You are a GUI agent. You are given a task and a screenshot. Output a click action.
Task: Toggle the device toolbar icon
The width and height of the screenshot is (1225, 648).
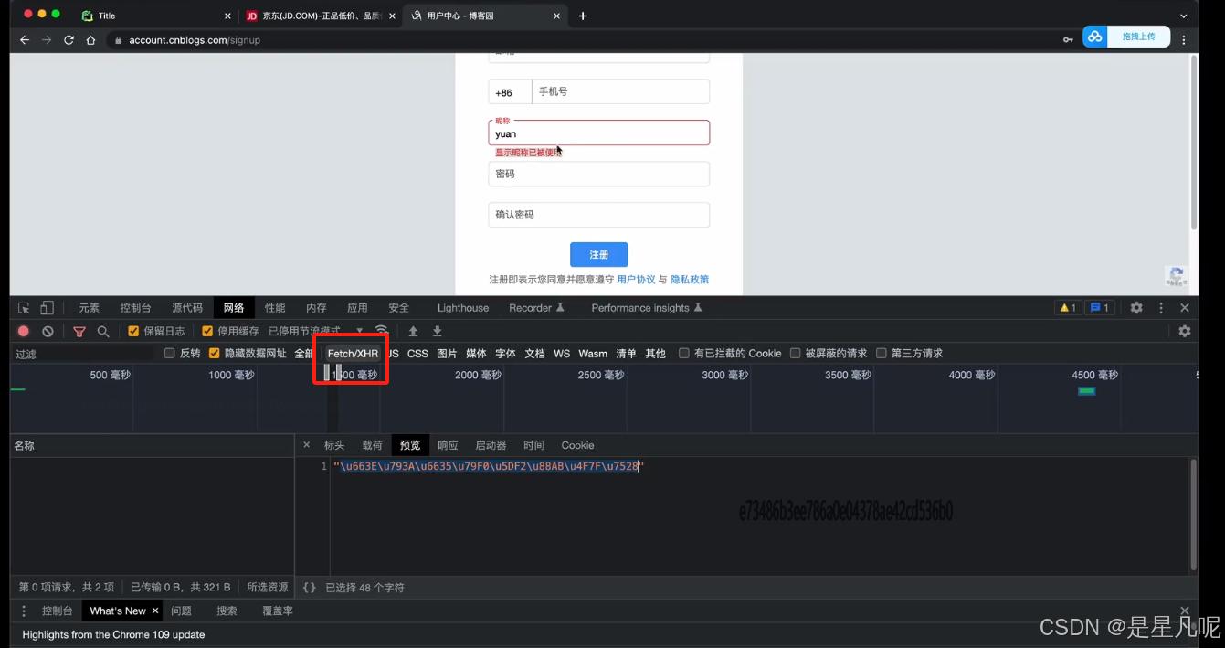pyautogui.click(x=47, y=308)
